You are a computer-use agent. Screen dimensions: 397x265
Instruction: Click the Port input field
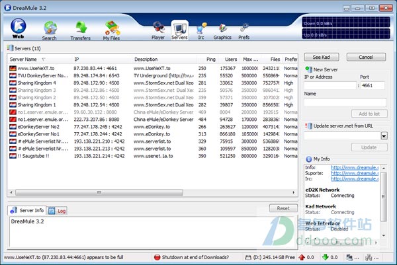pos(373,85)
